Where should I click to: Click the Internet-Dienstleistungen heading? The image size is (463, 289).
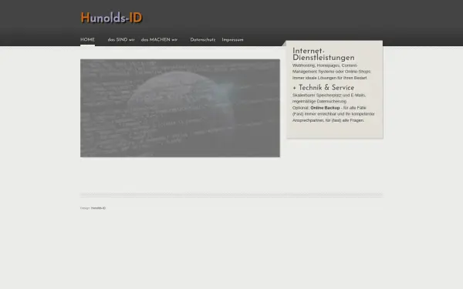pyautogui.click(x=323, y=54)
